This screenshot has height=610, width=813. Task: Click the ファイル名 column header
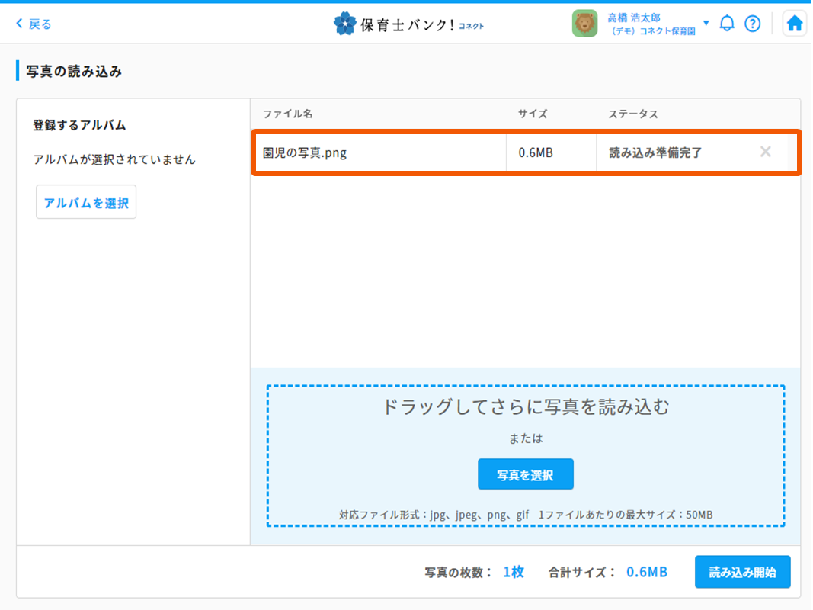point(288,114)
